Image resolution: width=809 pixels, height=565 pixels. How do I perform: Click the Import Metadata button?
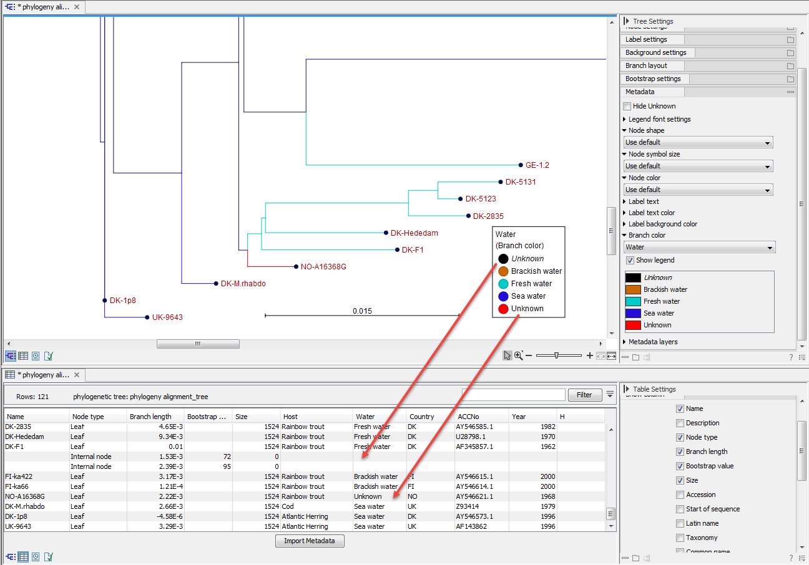[310, 541]
